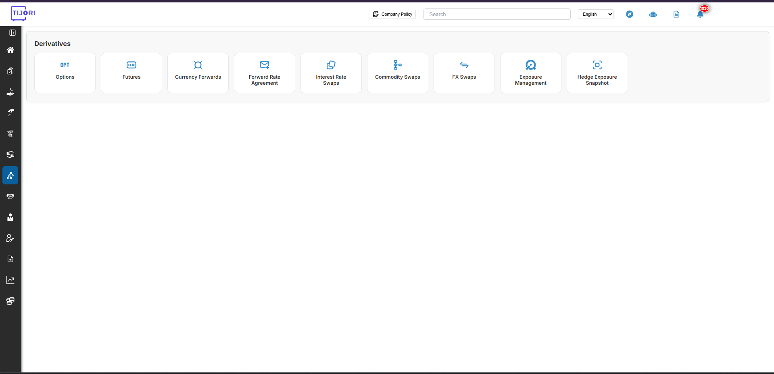774x374 pixels.
Task: Click the Company Policy button
Action: tap(392, 14)
